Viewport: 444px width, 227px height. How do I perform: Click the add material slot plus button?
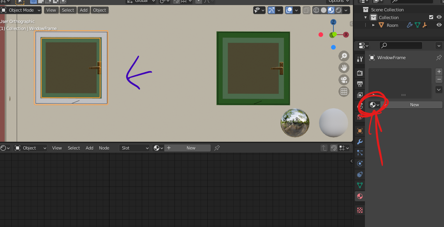coord(439,71)
